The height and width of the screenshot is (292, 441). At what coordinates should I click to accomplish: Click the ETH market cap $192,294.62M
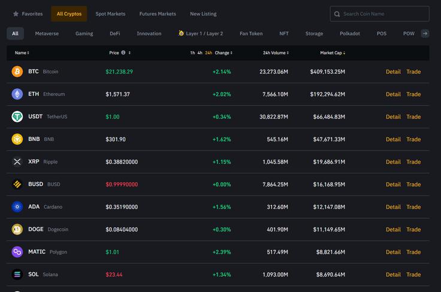point(327,94)
